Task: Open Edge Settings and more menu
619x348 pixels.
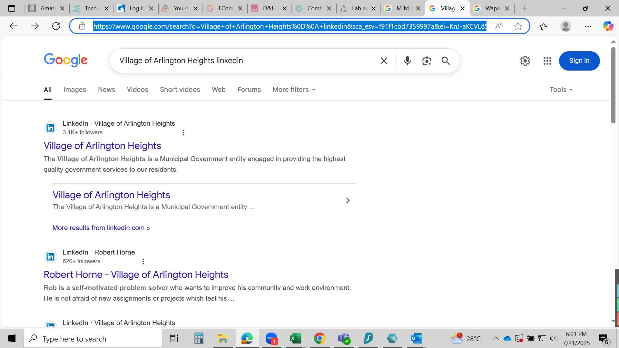Action: 588,26
